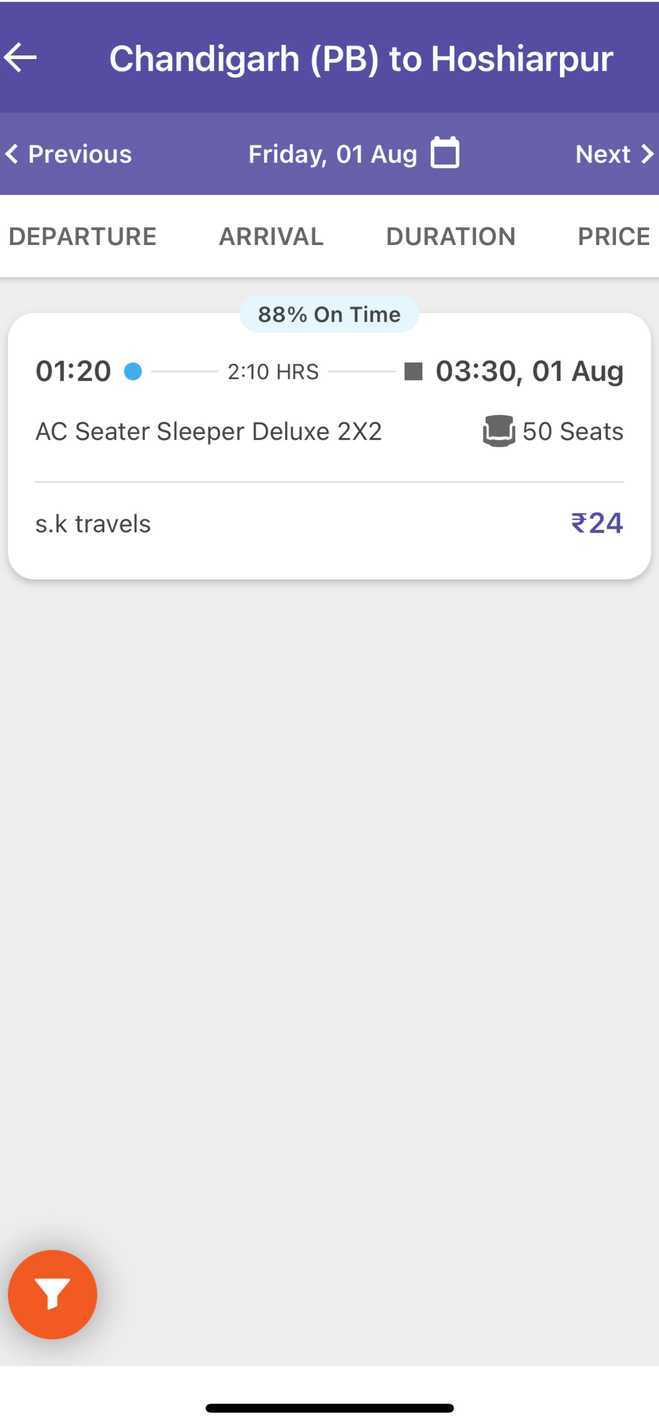659x1427 pixels.
Task: Click the ₹24 fare price
Action: pyautogui.click(x=597, y=523)
